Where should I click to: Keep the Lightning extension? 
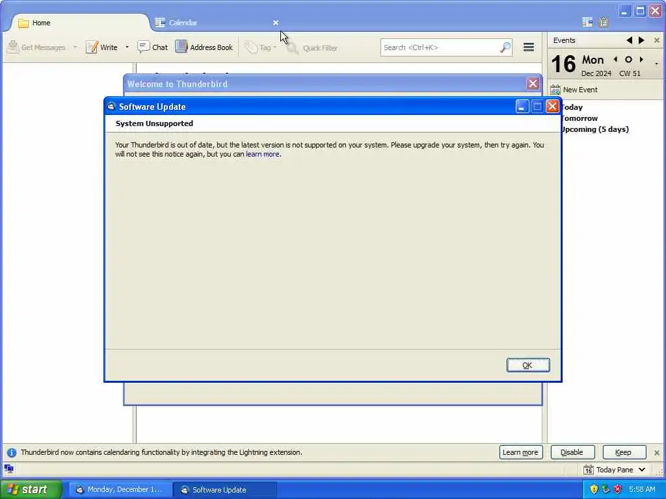(624, 452)
